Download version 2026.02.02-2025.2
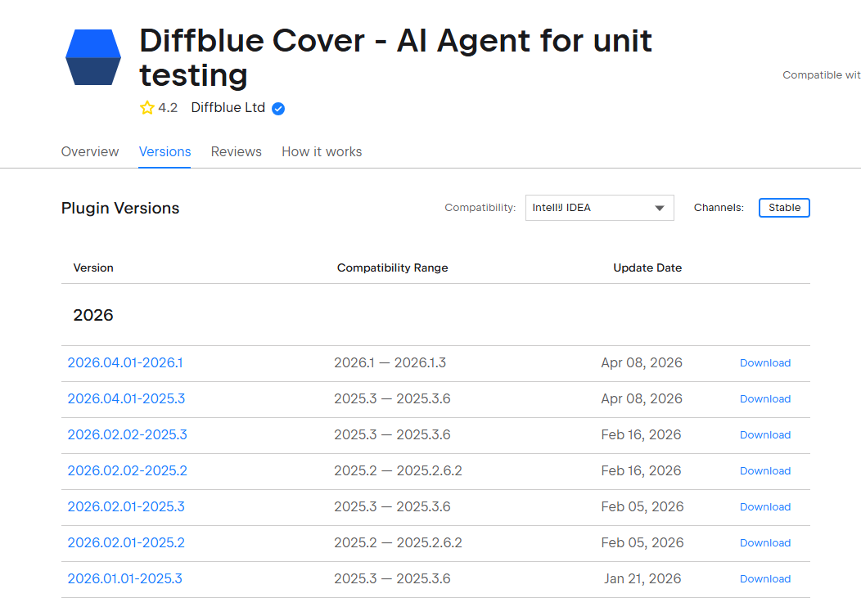The height and width of the screenshot is (607, 861). [765, 471]
